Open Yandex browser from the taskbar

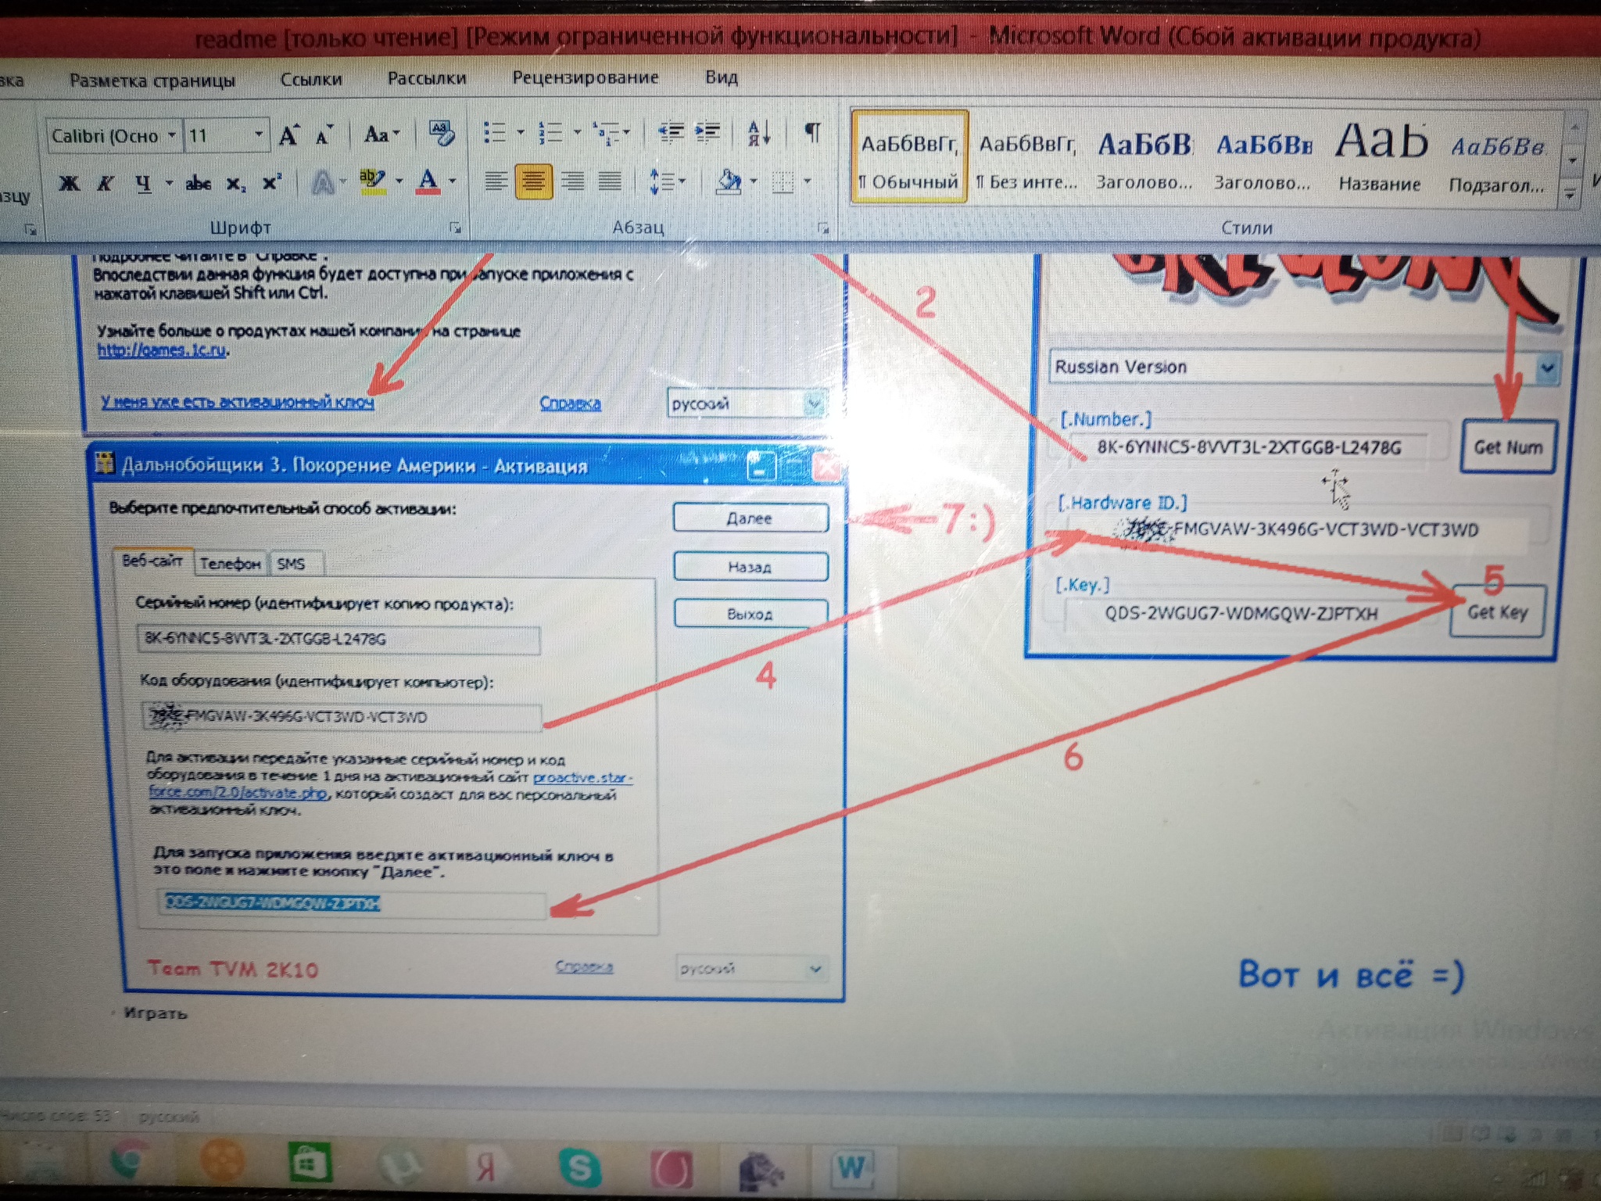tap(487, 1167)
